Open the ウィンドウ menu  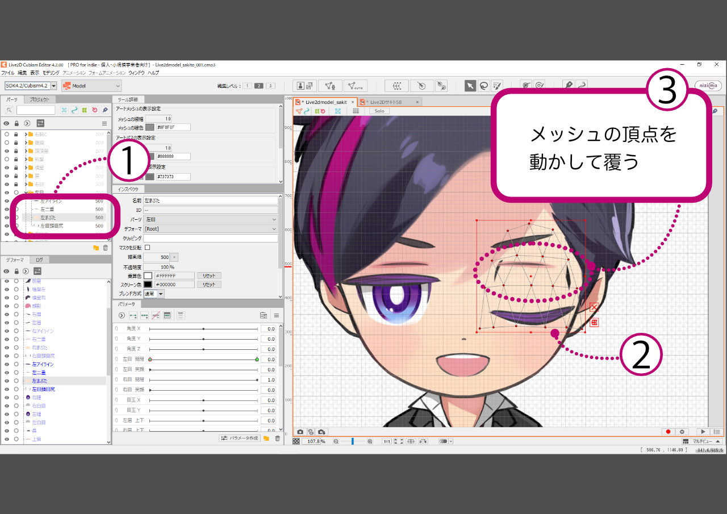click(x=136, y=73)
